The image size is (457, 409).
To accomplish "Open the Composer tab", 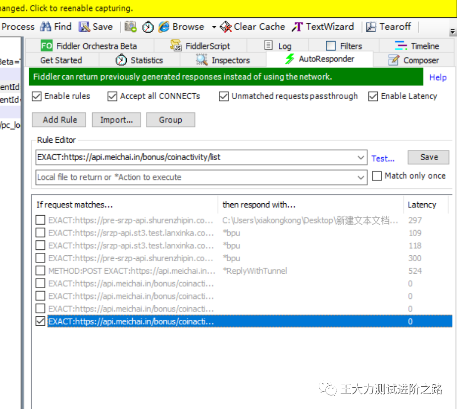I will pos(414,60).
